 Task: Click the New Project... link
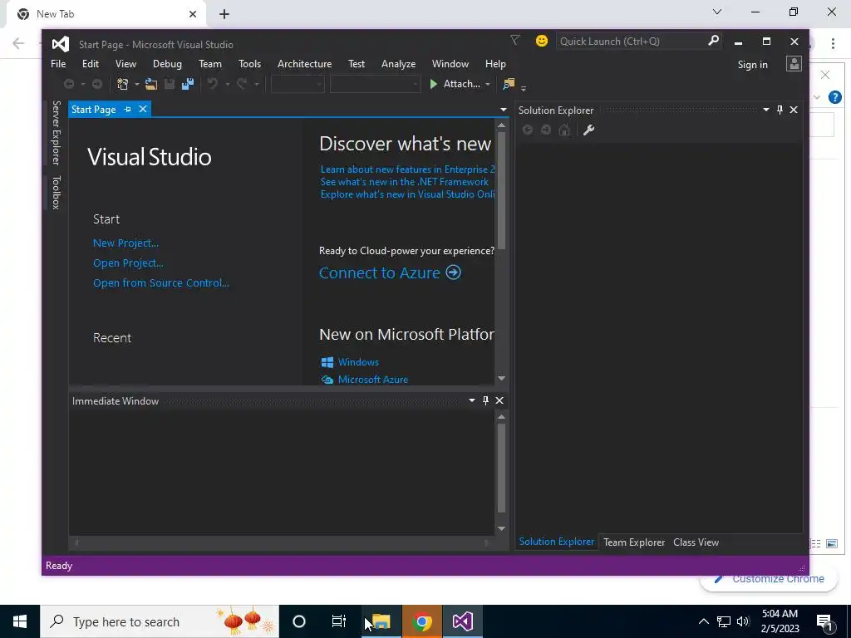(x=126, y=243)
